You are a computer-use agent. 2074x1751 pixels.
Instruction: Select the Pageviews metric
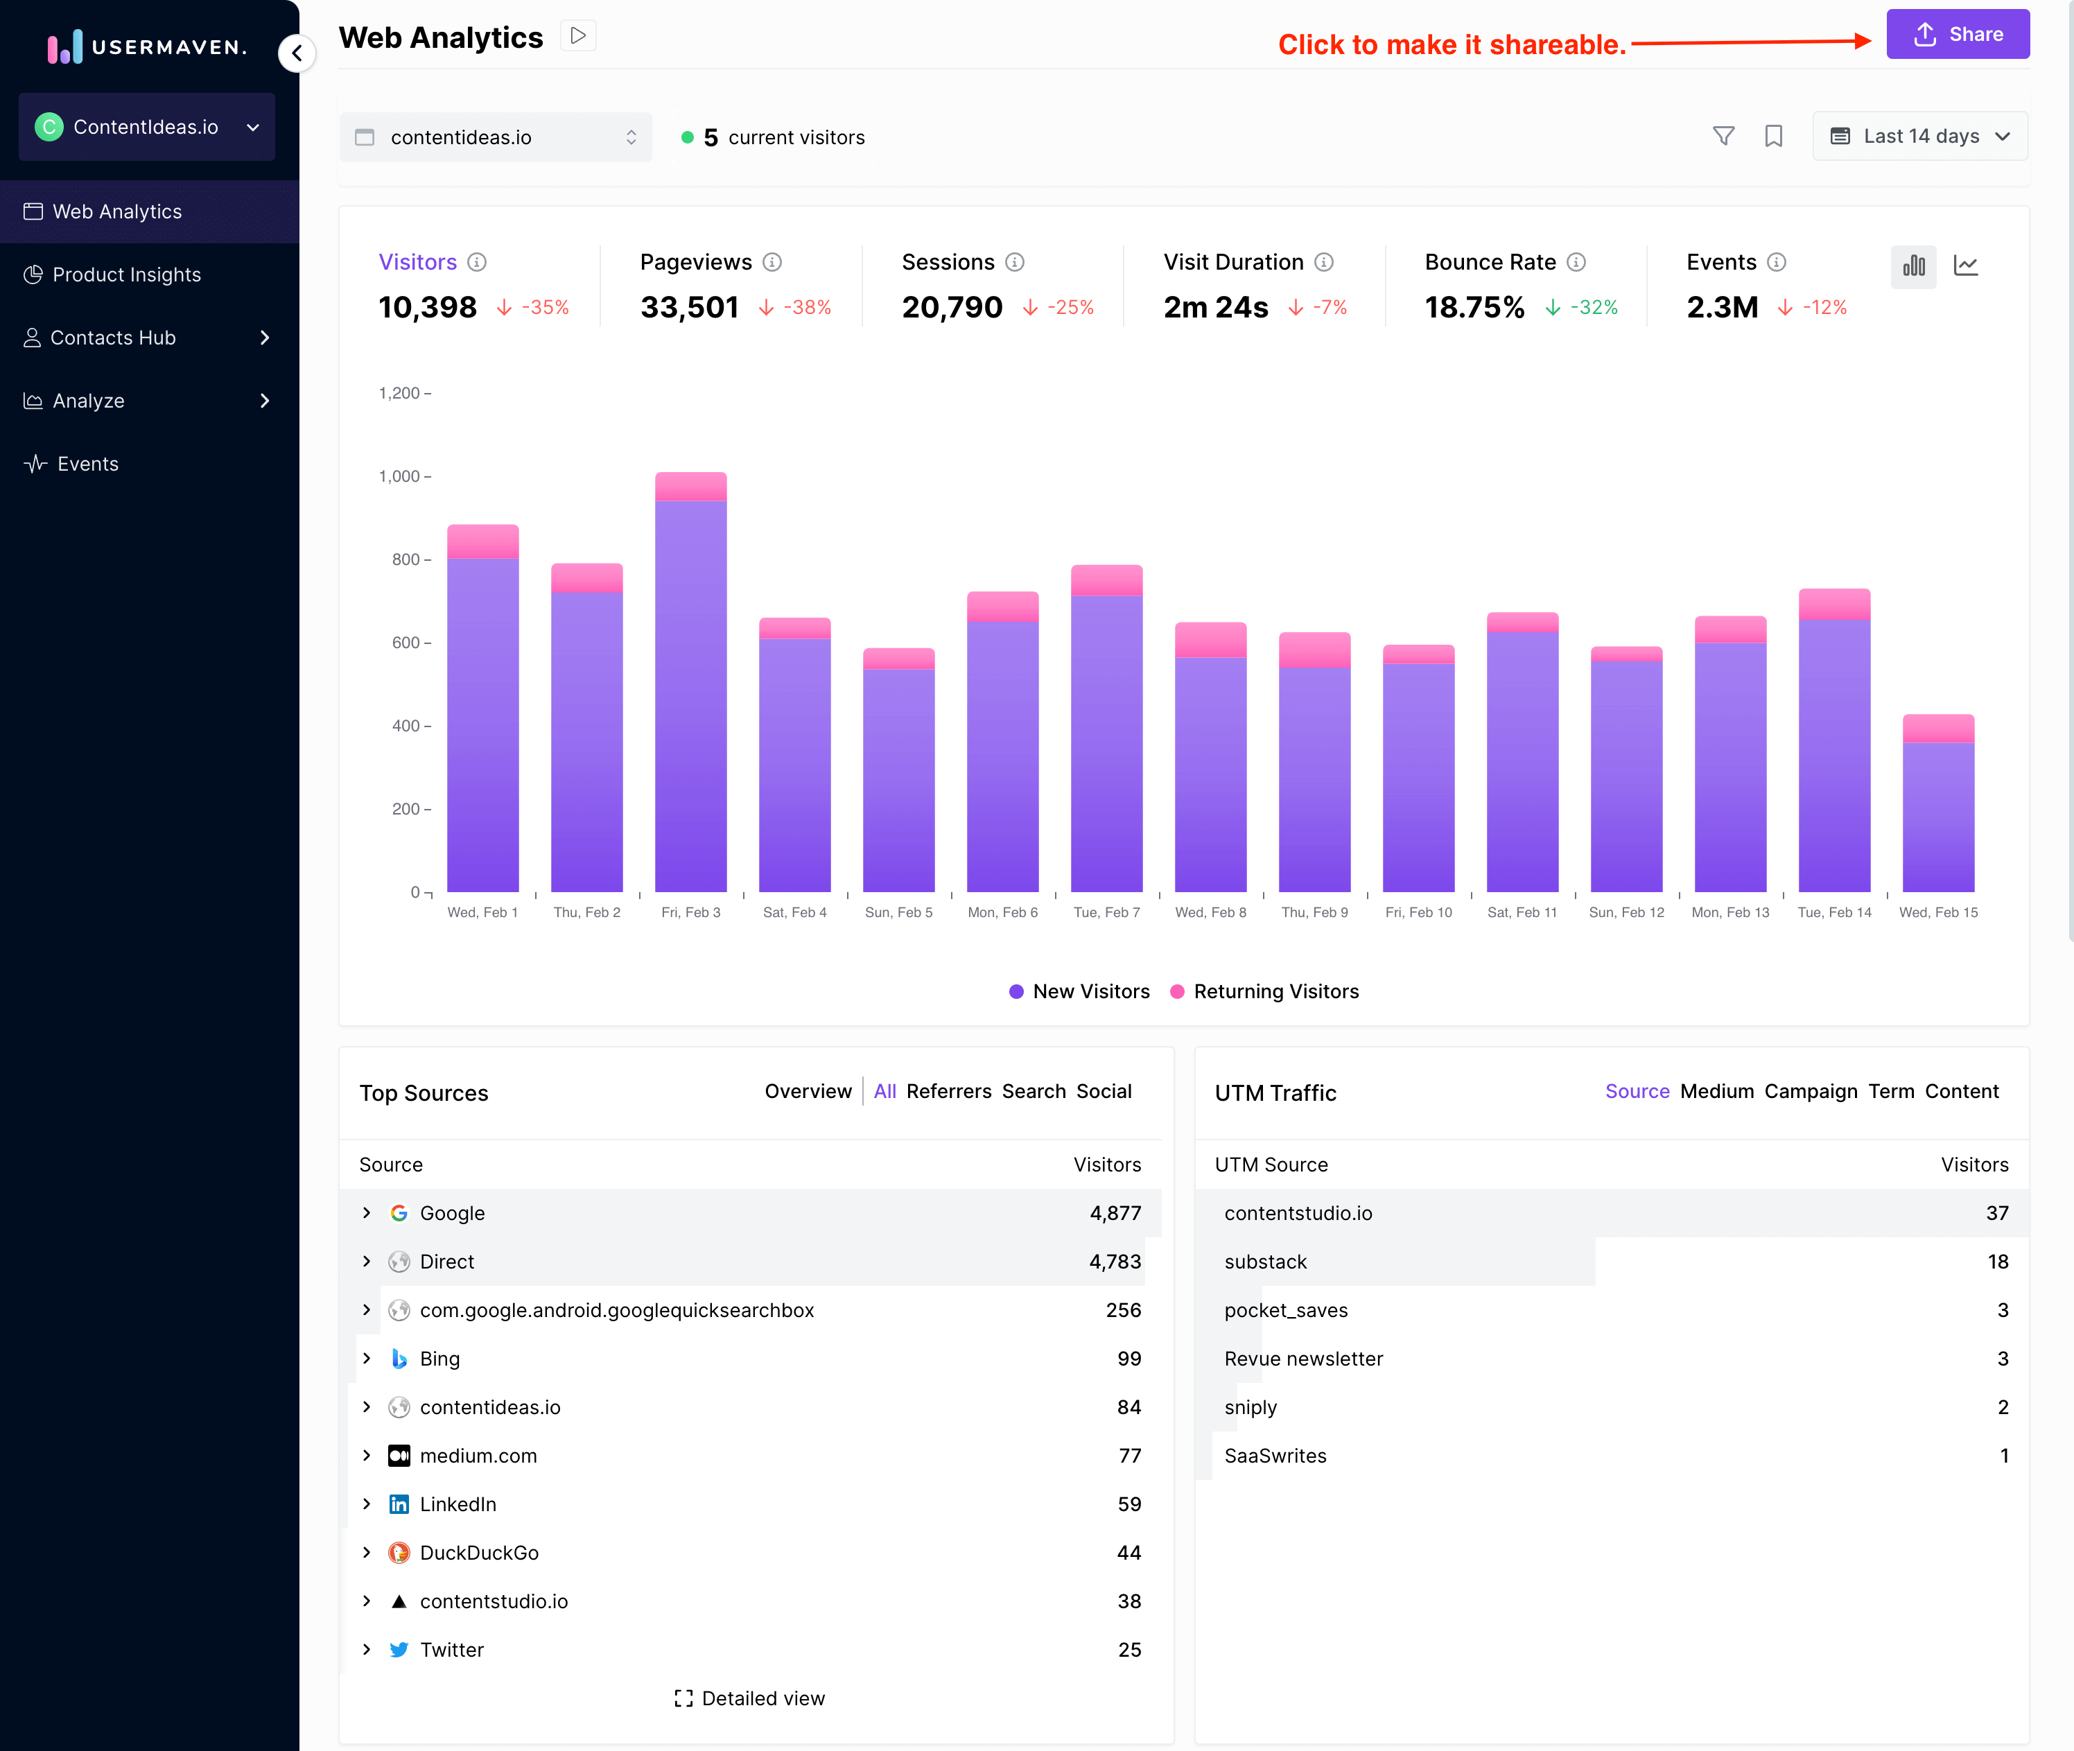click(696, 262)
